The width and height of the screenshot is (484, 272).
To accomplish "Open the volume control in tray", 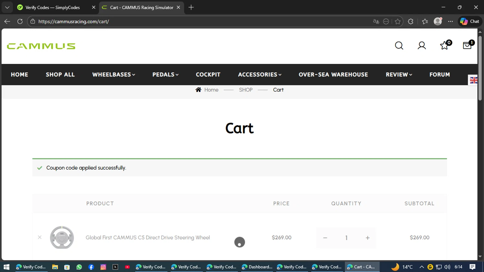I will 447,267.
